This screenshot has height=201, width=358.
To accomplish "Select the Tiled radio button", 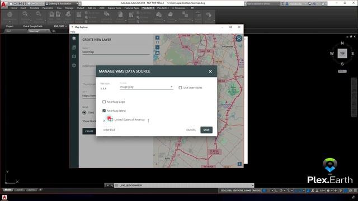I will (x=84, y=112).
